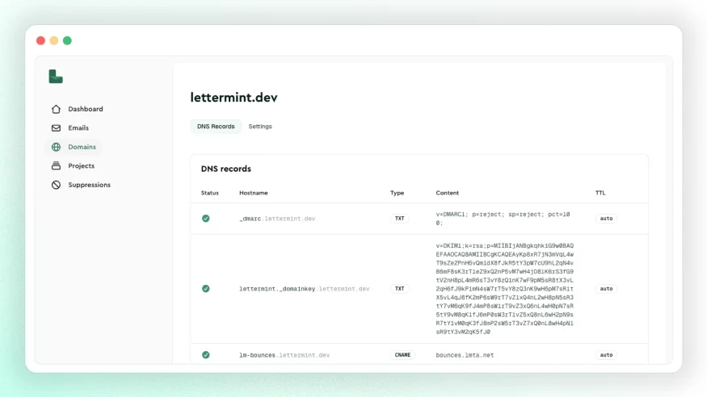
Task: Click the verified checkmark for _dmarc record
Action: pos(205,219)
